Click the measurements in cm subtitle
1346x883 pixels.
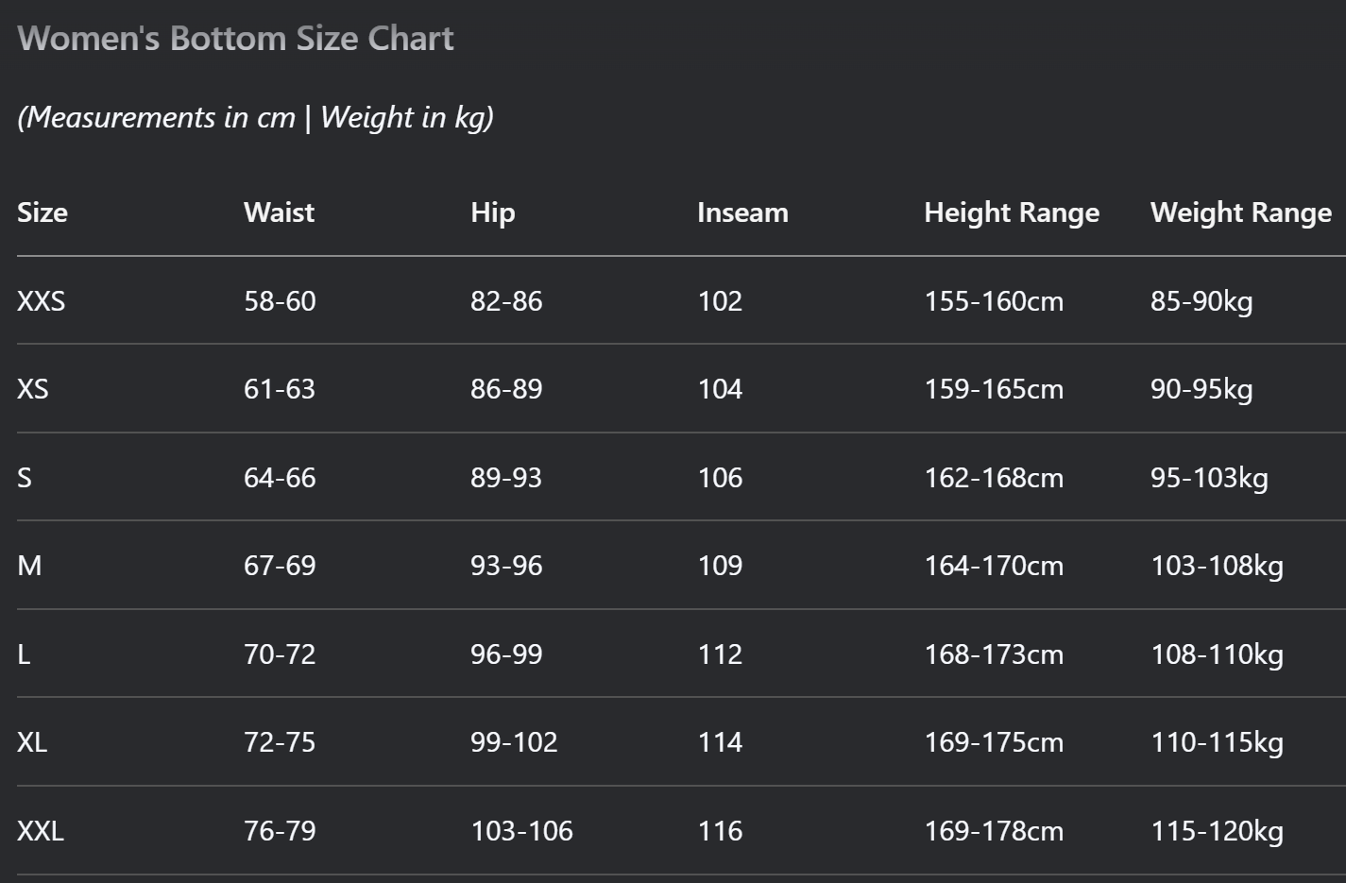point(255,117)
